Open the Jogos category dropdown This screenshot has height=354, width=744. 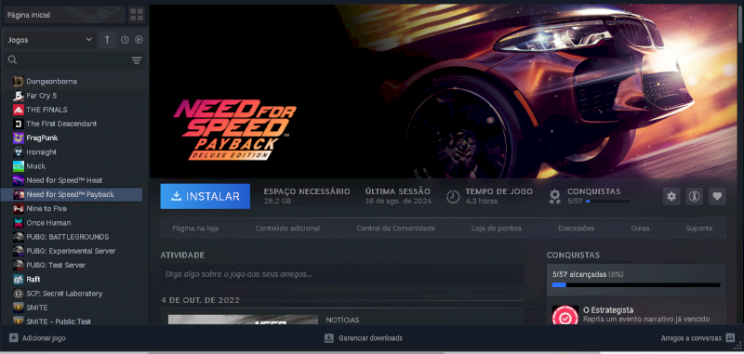[50, 40]
